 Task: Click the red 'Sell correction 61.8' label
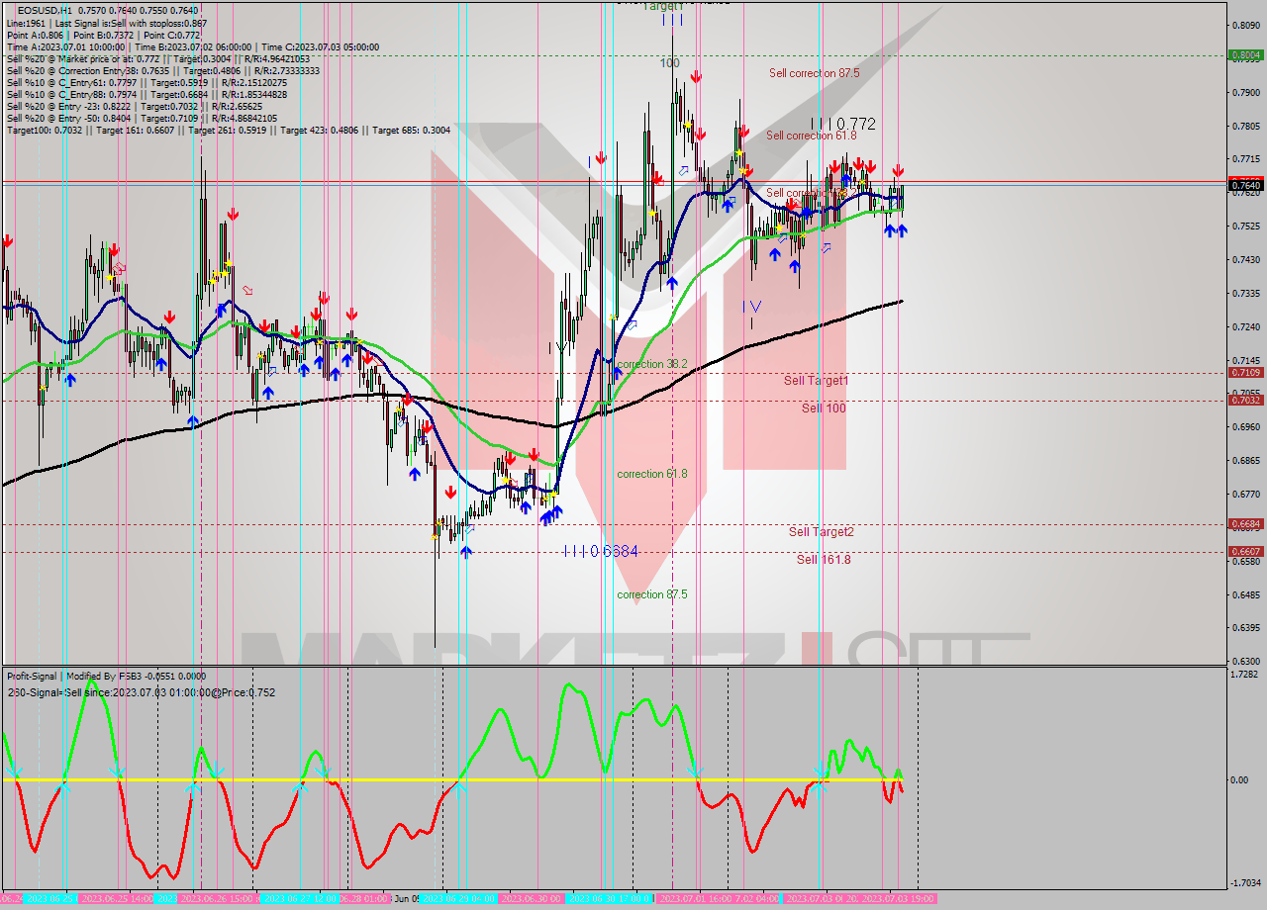812,136
